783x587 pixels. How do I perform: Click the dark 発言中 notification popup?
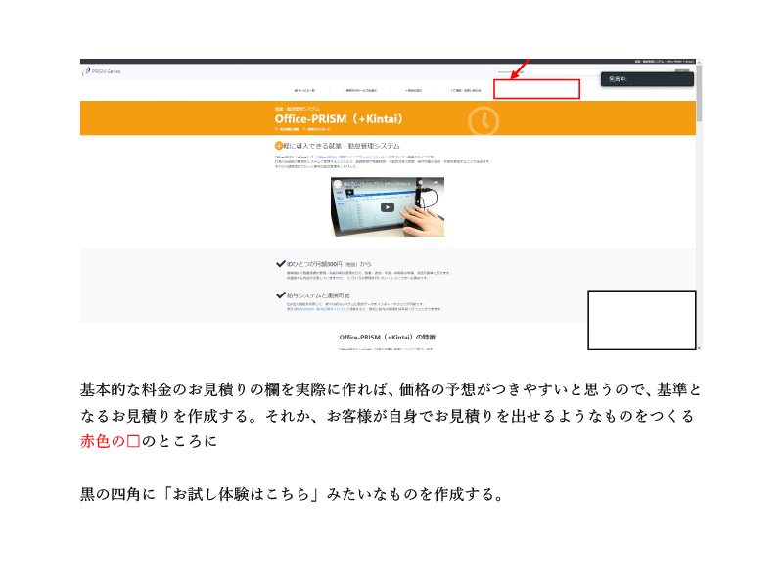(x=647, y=79)
